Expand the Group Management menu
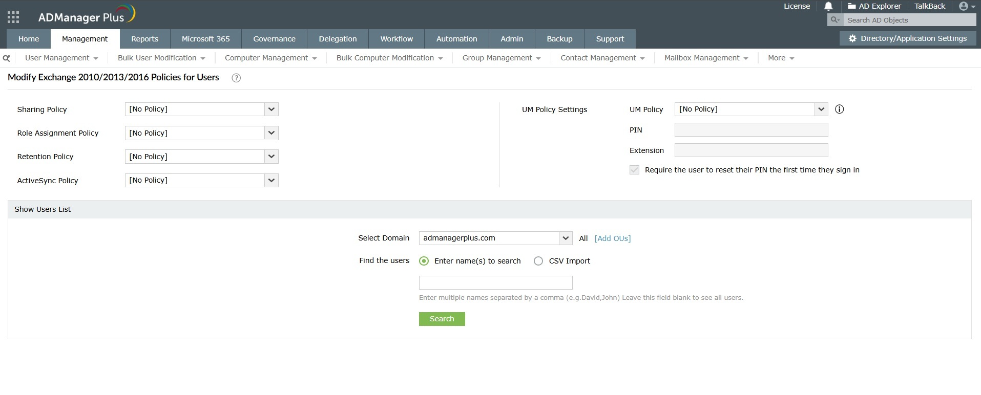This screenshot has width=981, height=395. pyautogui.click(x=502, y=58)
